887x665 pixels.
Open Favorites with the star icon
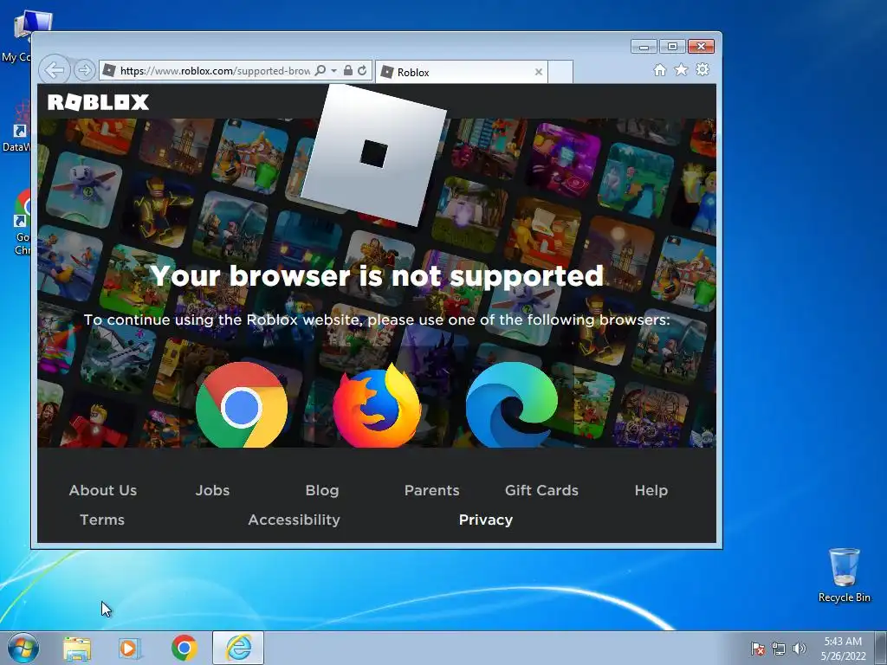(681, 69)
